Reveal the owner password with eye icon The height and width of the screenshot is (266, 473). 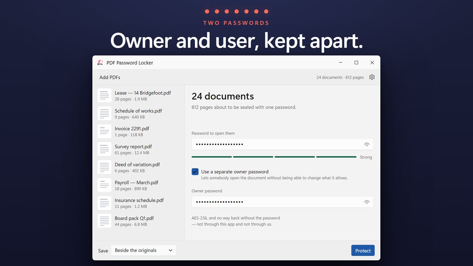(367, 202)
